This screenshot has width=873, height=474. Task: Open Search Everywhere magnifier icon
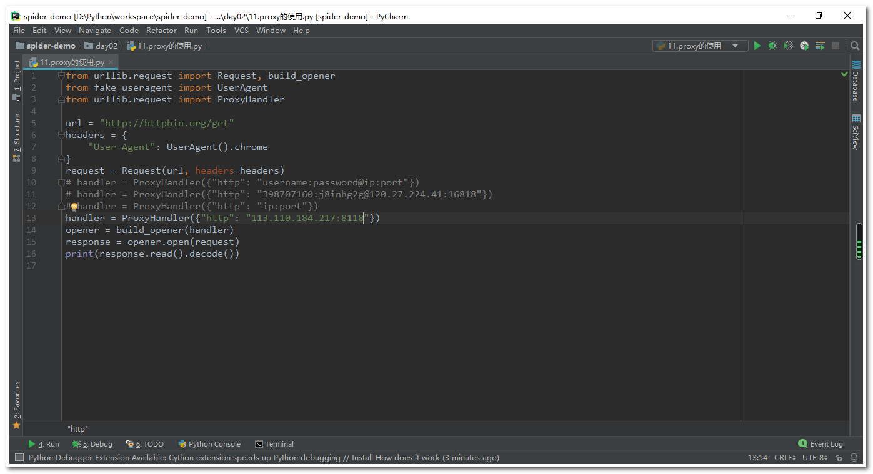pyautogui.click(x=855, y=46)
